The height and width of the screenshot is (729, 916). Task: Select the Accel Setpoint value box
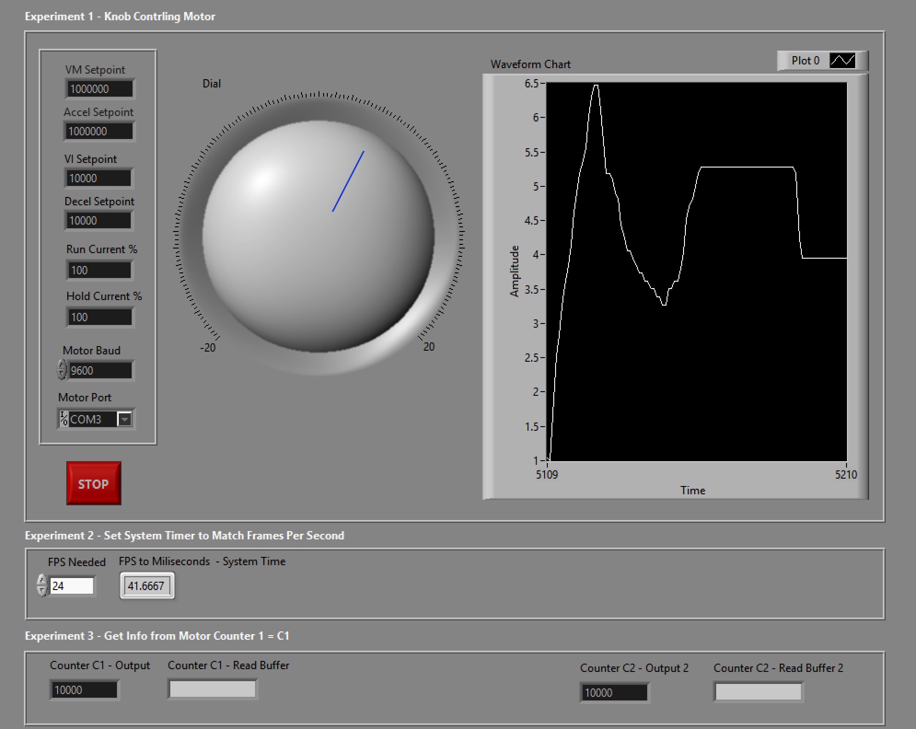click(x=99, y=131)
